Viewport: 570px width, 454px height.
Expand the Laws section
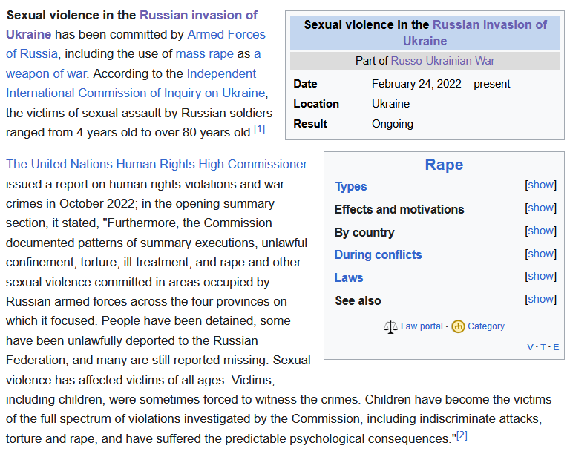pyautogui.click(x=541, y=276)
